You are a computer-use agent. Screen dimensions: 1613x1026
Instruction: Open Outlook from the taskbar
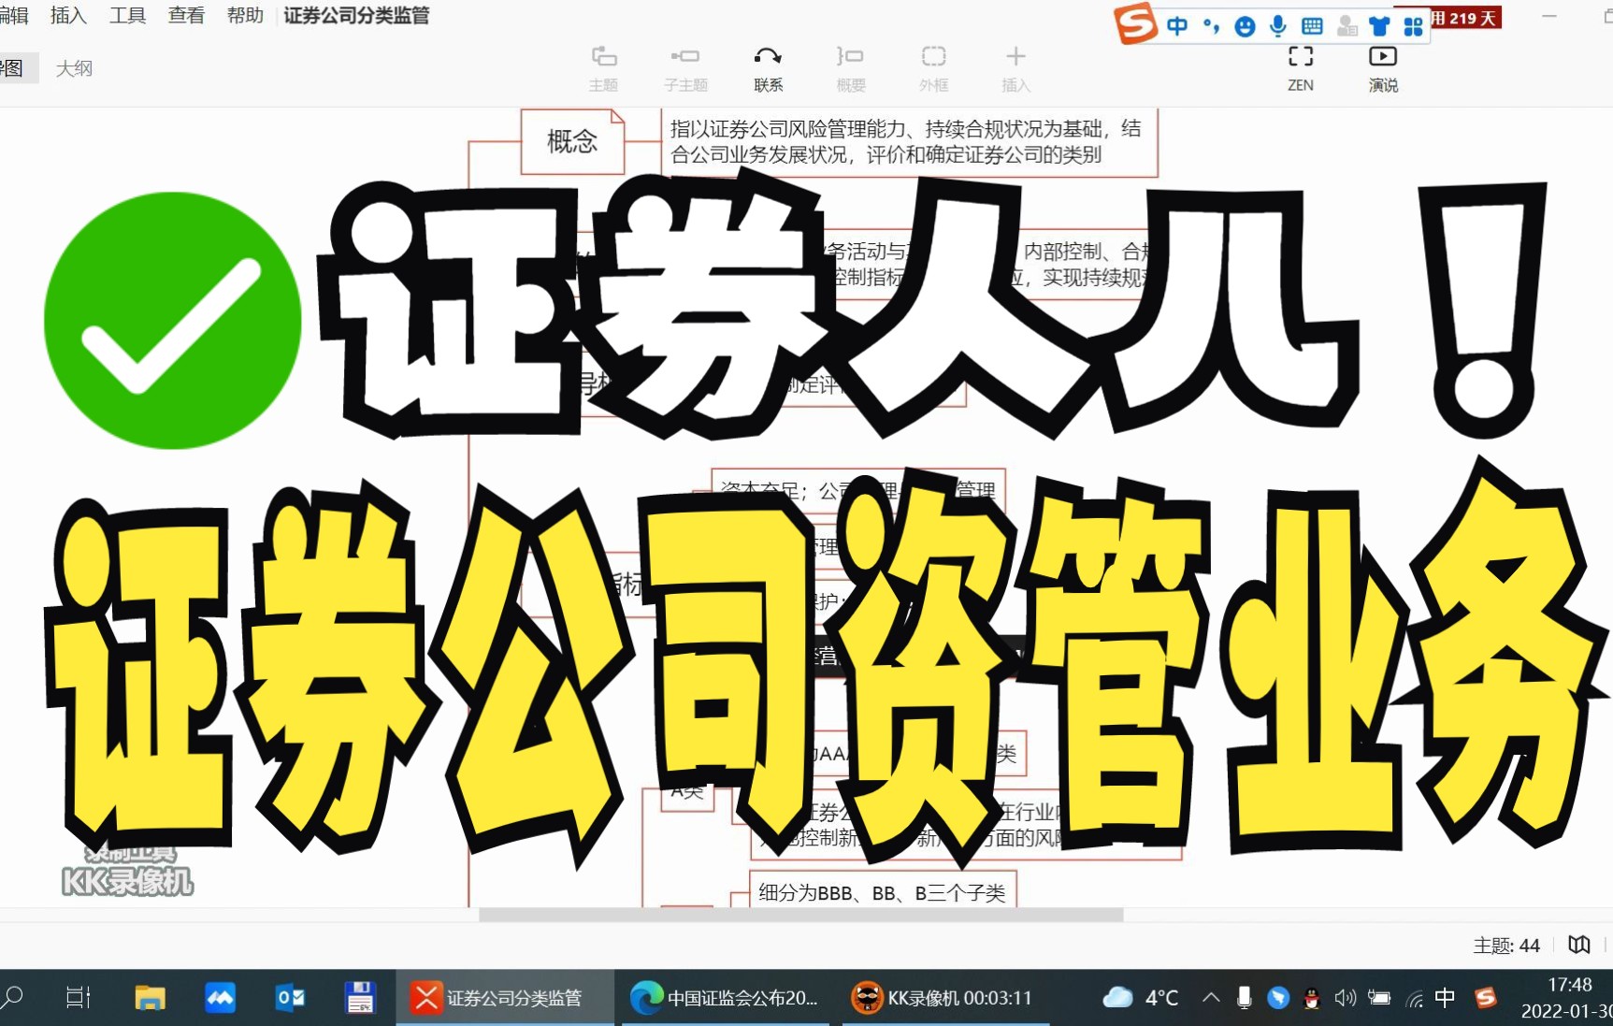pyautogui.click(x=290, y=998)
